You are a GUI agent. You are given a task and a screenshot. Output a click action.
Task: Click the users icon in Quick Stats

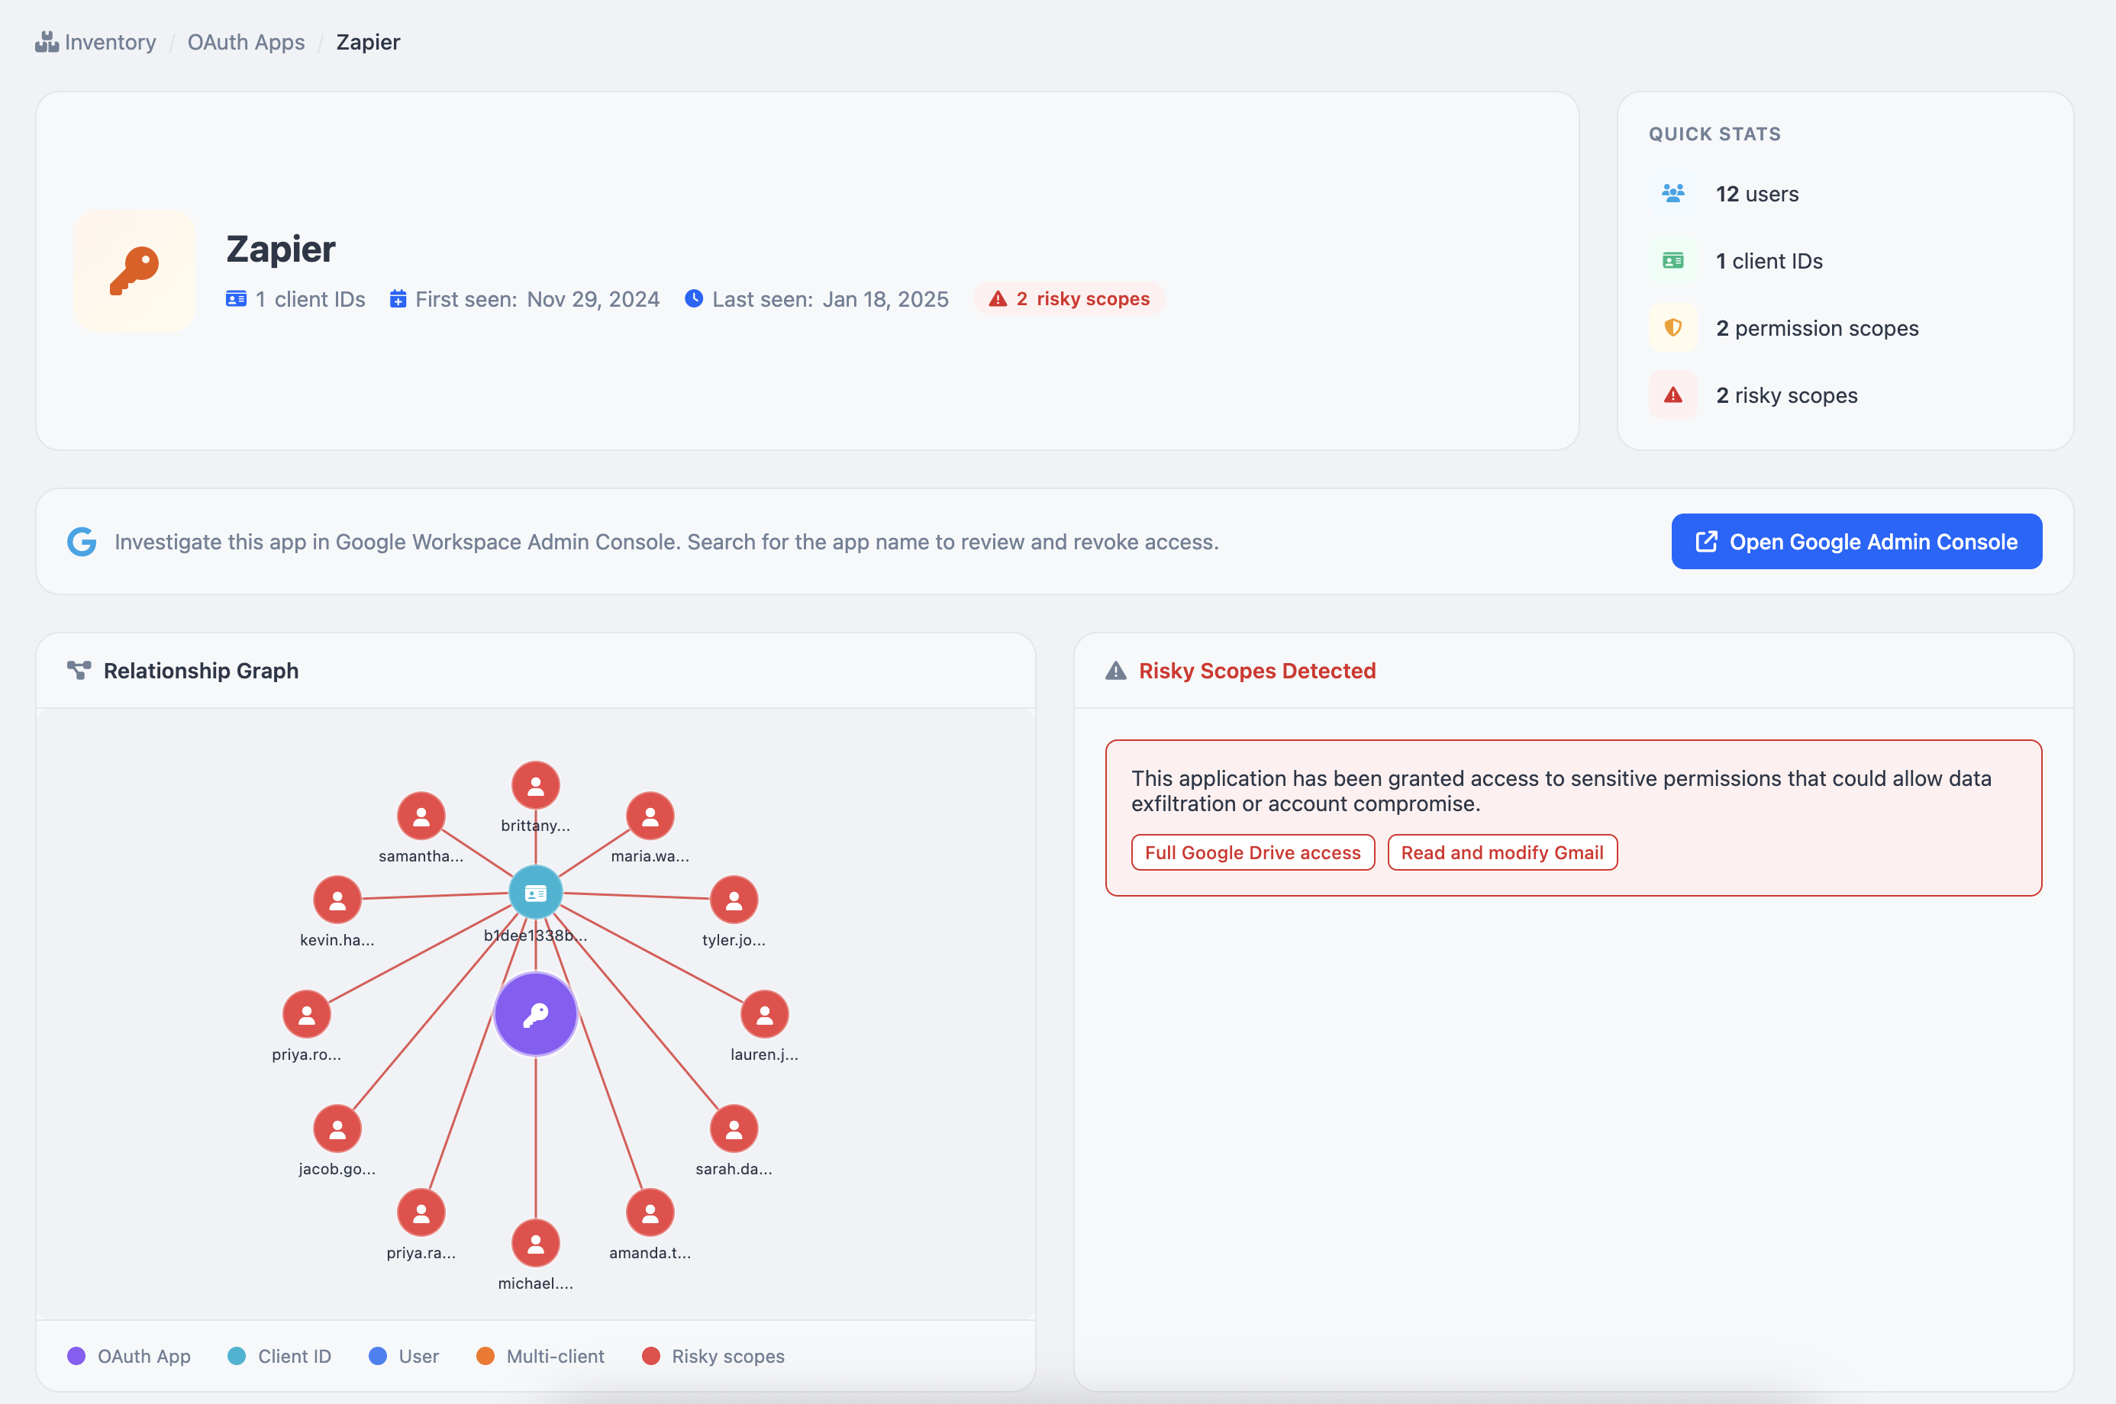(x=1672, y=193)
